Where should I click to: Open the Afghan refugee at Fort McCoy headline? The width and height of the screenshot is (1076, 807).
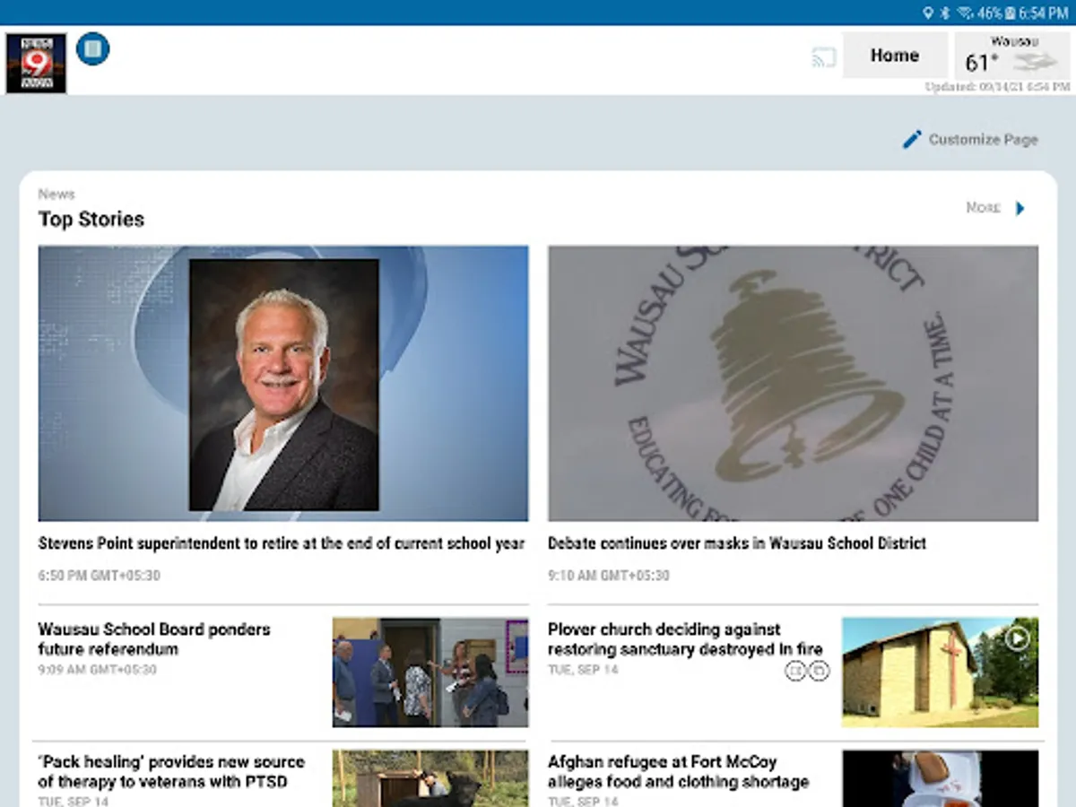pyautogui.click(x=678, y=772)
